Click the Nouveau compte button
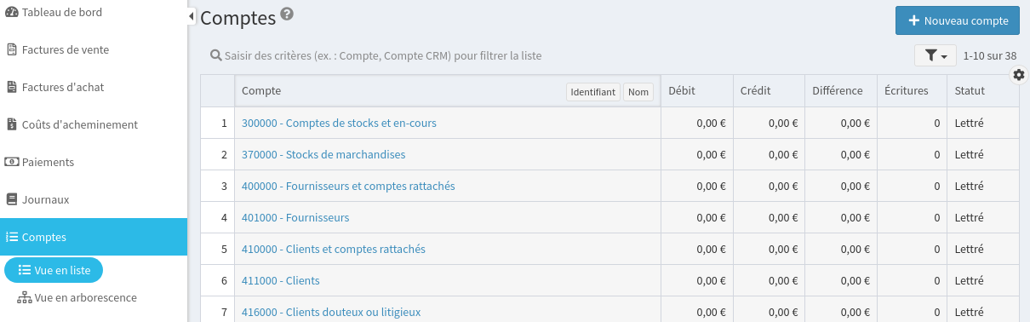The height and width of the screenshot is (322, 1030). pyautogui.click(x=958, y=20)
